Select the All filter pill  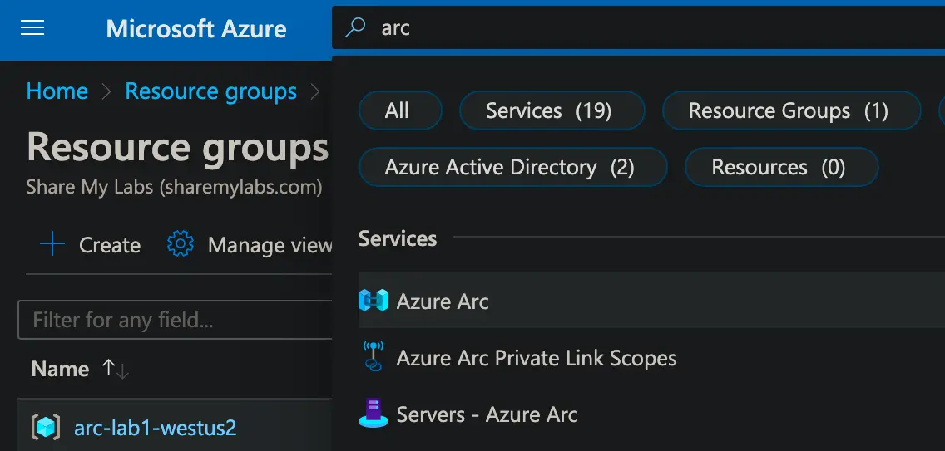pyautogui.click(x=398, y=111)
